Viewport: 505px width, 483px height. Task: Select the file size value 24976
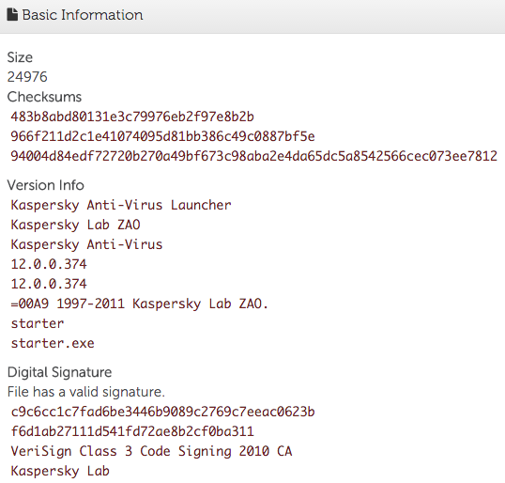pos(27,77)
